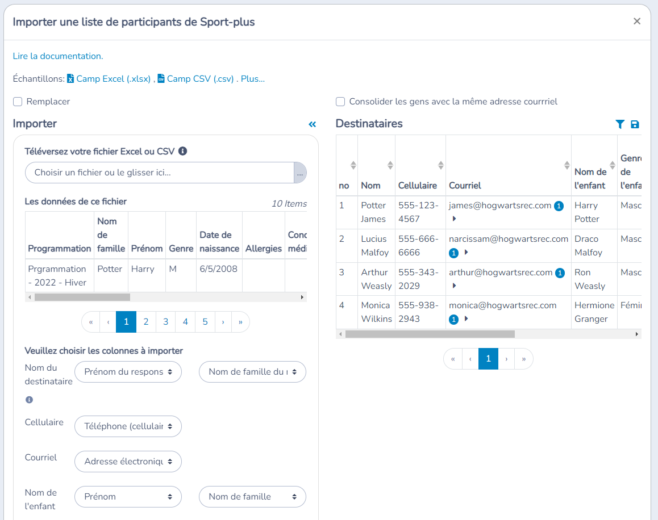Click badge 1 next to james@hogwartsrec.com
658x520 pixels.
559,206
